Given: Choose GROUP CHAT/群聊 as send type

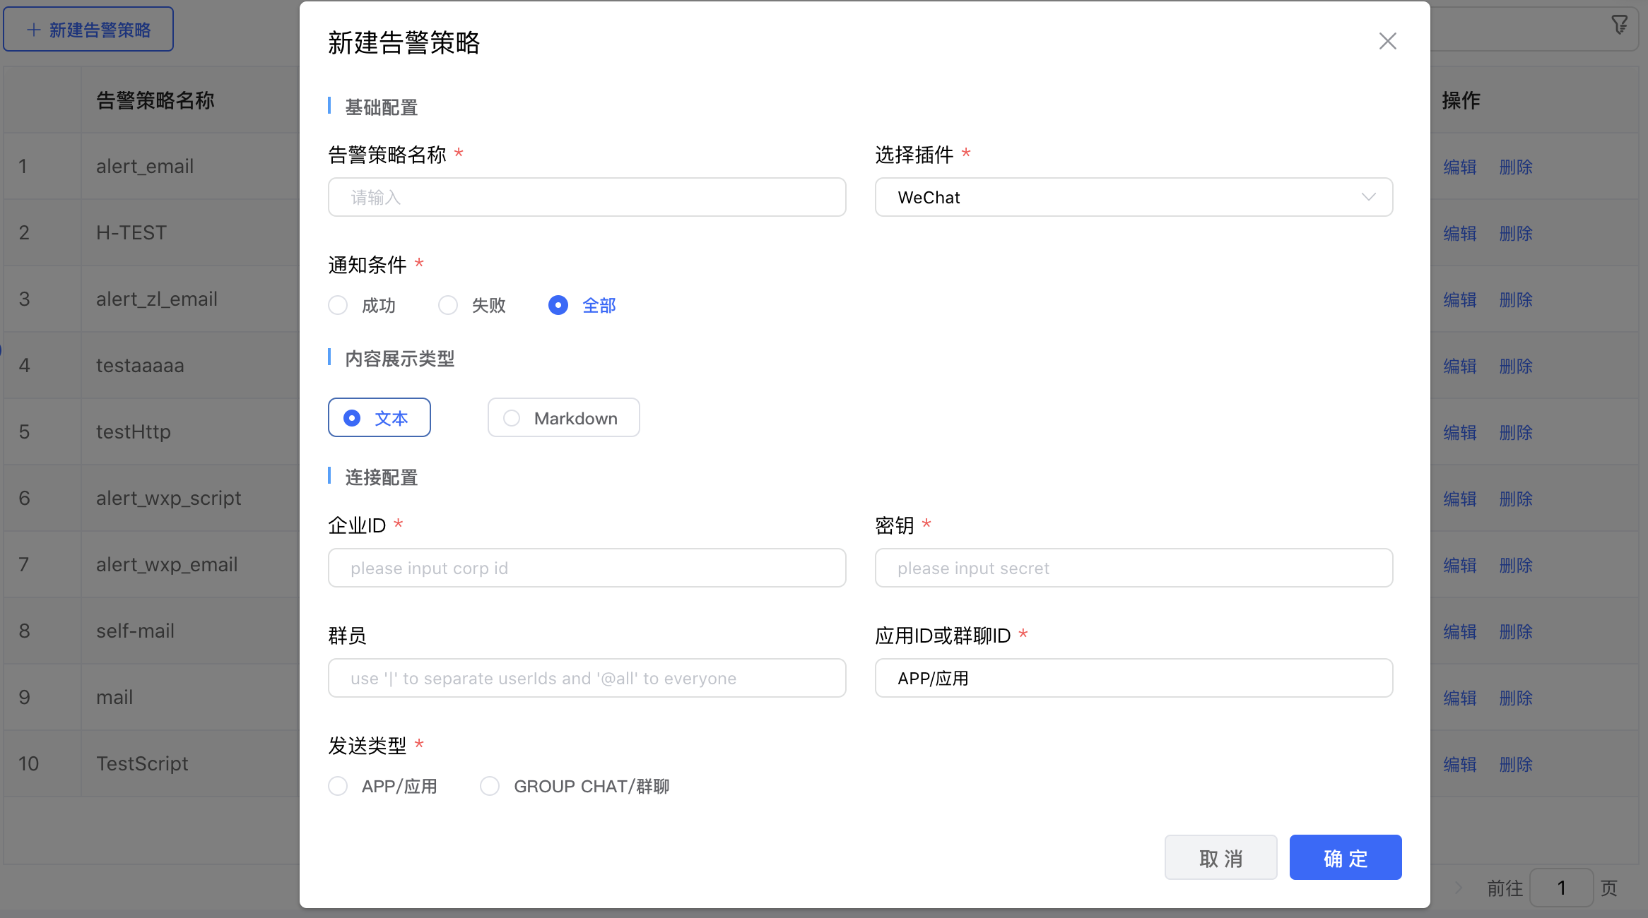Looking at the screenshot, I should (490, 786).
